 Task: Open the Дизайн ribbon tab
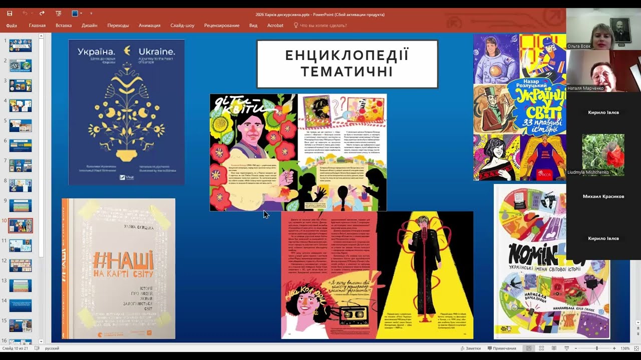pyautogui.click(x=90, y=25)
